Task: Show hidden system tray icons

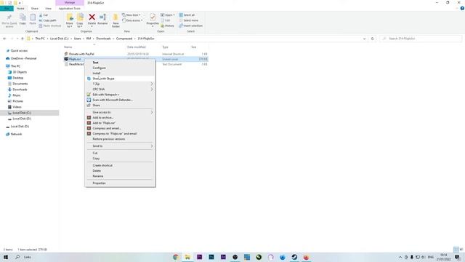Action: tap(400, 257)
